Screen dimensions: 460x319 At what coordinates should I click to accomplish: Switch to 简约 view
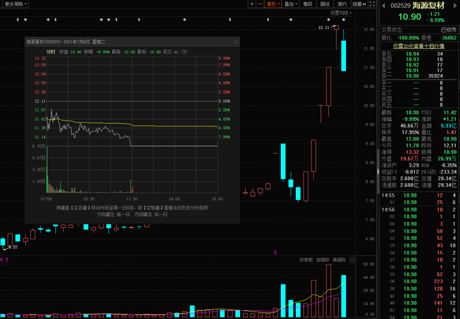click(342, 4)
